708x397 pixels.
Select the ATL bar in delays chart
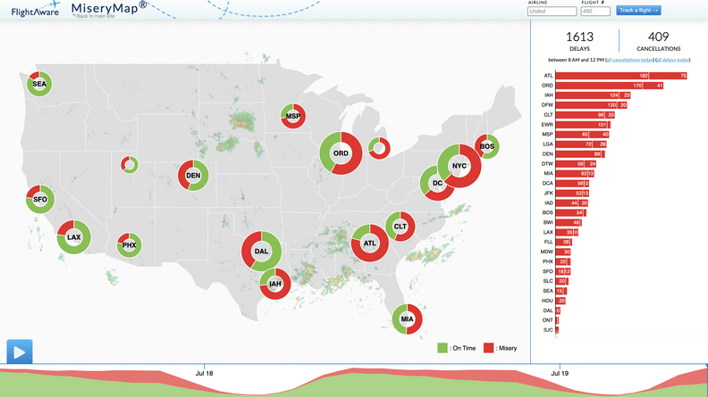[621, 76]
